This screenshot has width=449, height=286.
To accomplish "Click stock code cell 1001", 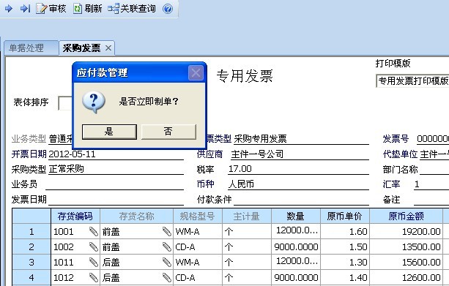I will [75, 231].
